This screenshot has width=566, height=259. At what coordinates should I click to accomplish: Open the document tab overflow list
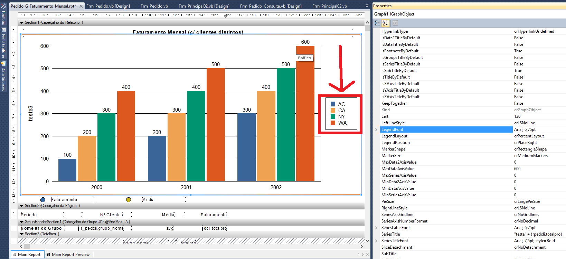point(367,6)
